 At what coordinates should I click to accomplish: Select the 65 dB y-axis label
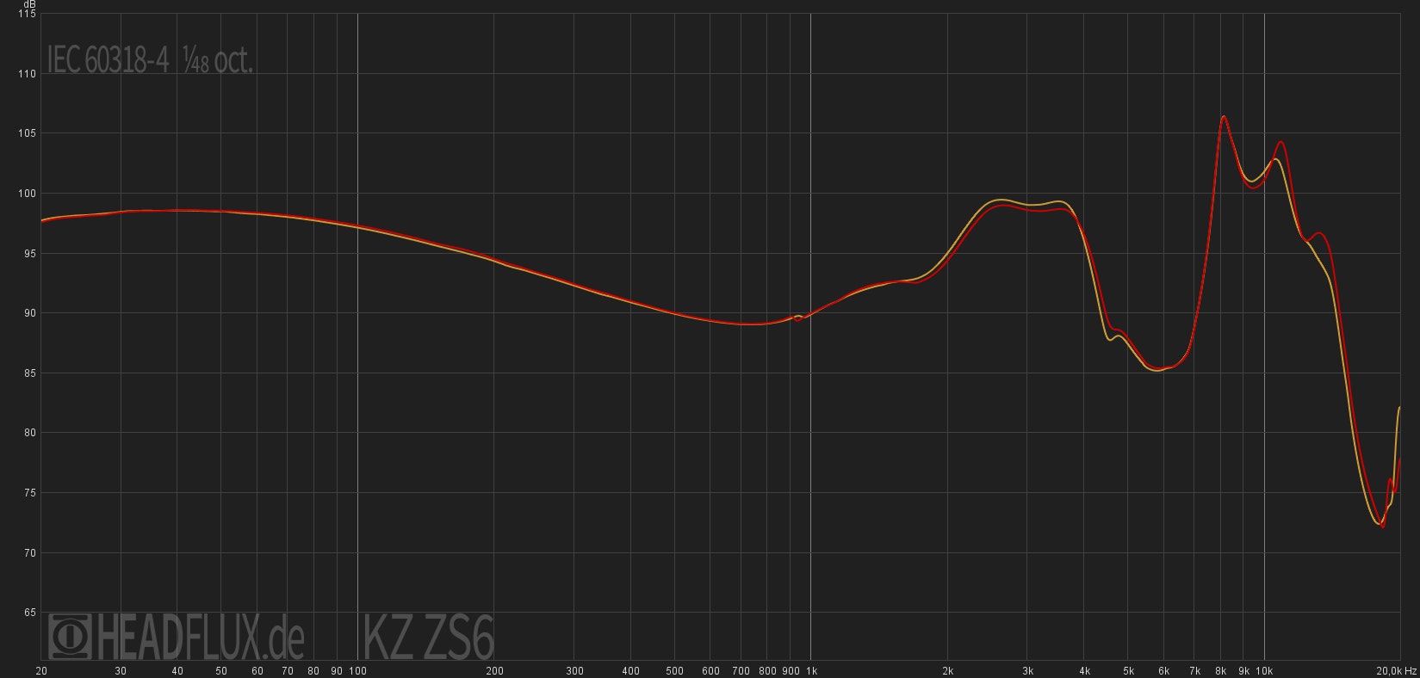29,613
